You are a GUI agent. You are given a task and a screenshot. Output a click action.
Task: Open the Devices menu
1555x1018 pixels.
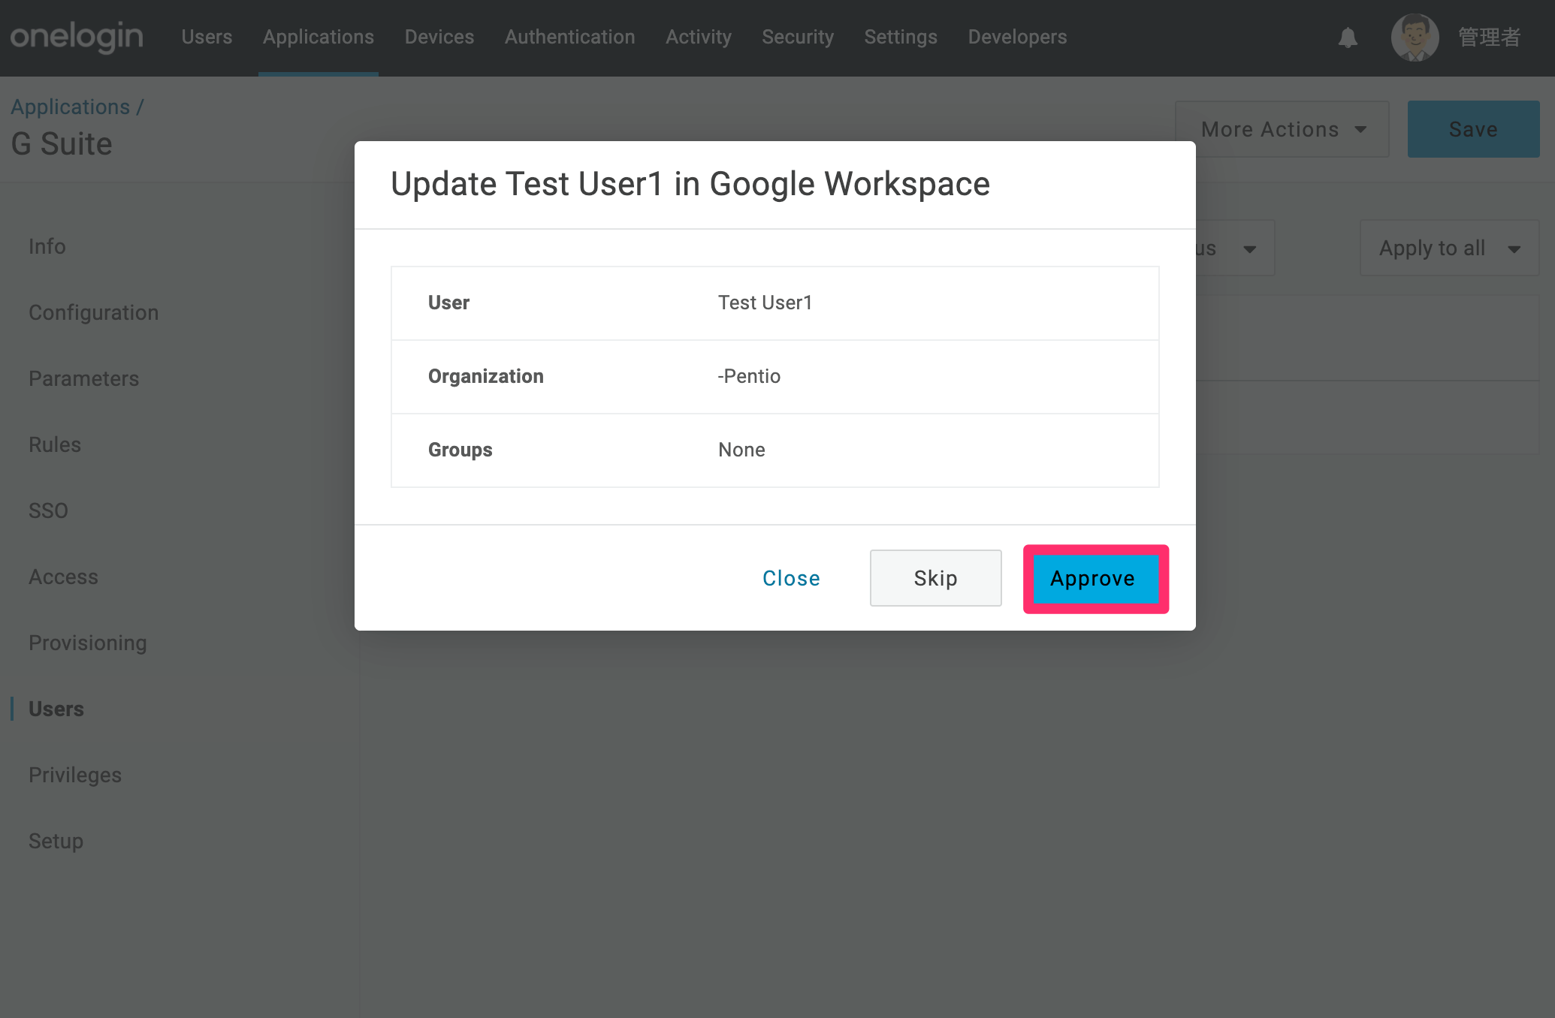439,37
